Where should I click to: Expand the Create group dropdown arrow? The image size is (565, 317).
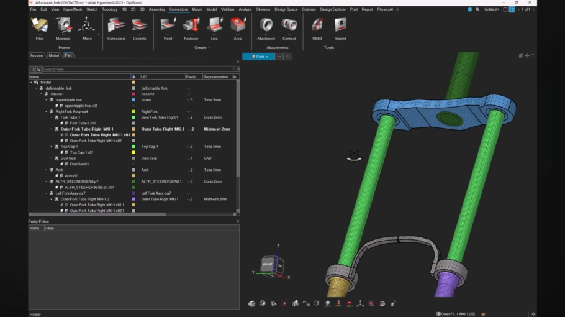[210, 48]
